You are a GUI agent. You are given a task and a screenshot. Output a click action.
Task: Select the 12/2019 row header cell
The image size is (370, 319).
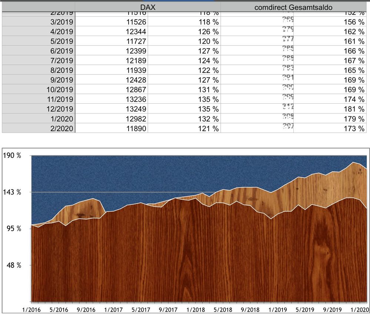39,109
